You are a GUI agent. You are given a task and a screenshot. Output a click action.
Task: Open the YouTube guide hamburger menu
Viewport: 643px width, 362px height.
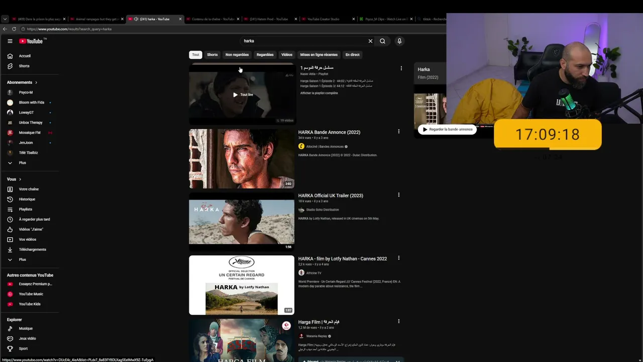click(x=10, y=41)
